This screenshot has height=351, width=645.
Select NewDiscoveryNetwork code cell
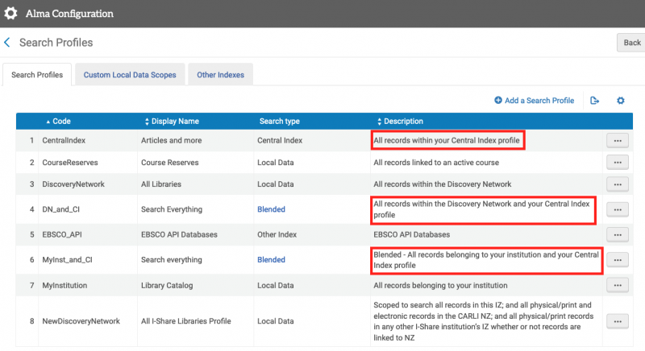coord(81,321)
